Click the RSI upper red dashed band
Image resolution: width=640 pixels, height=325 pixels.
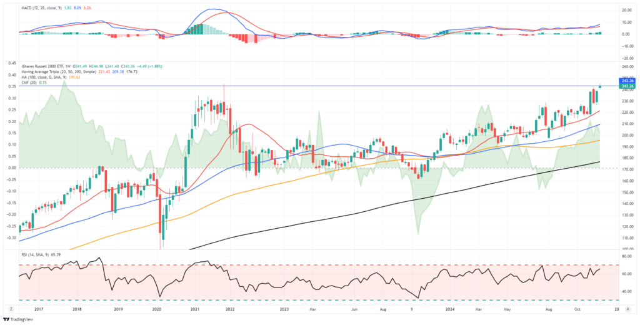312,265
